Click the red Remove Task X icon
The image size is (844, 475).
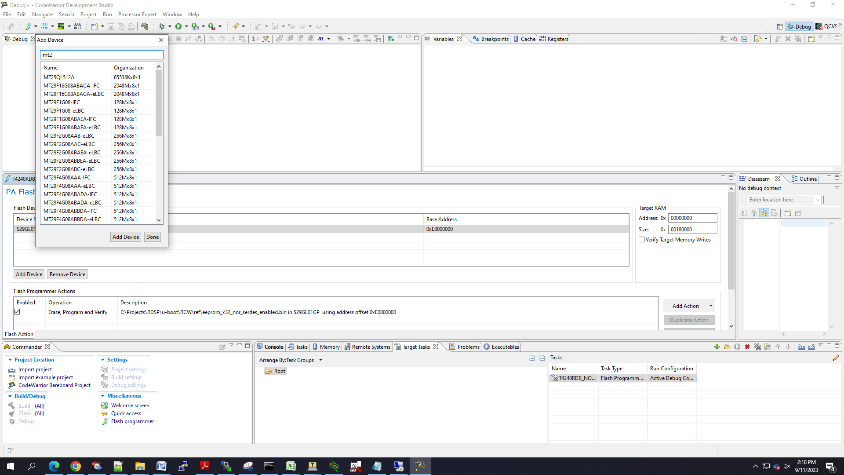coord(747,347)
